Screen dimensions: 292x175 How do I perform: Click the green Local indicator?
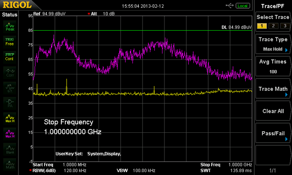coord(242,6)
